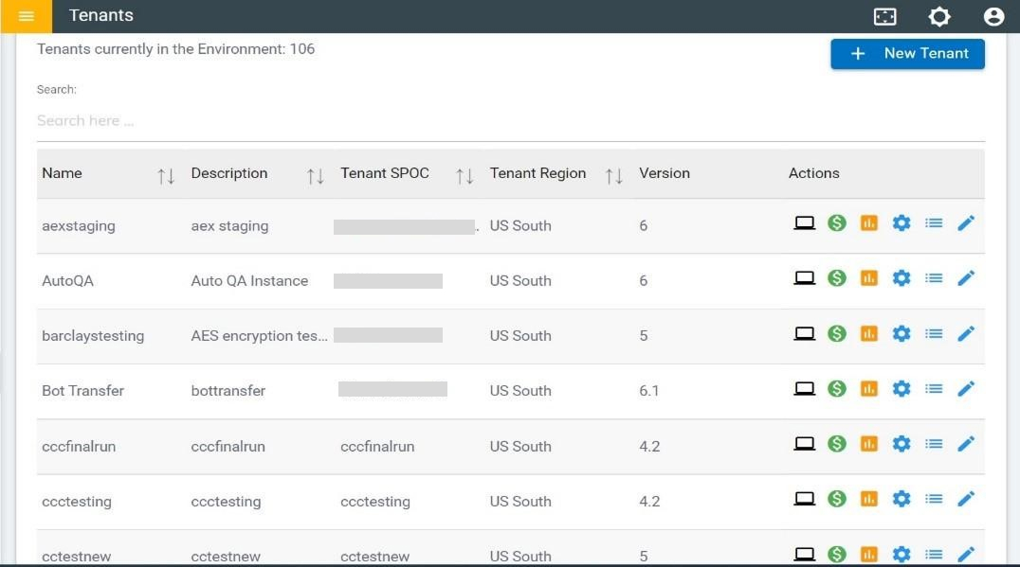Viewport: 1020px width, 567px height.
Task: Sort by Tenant Region column arrows
Action: click(614, 175)
